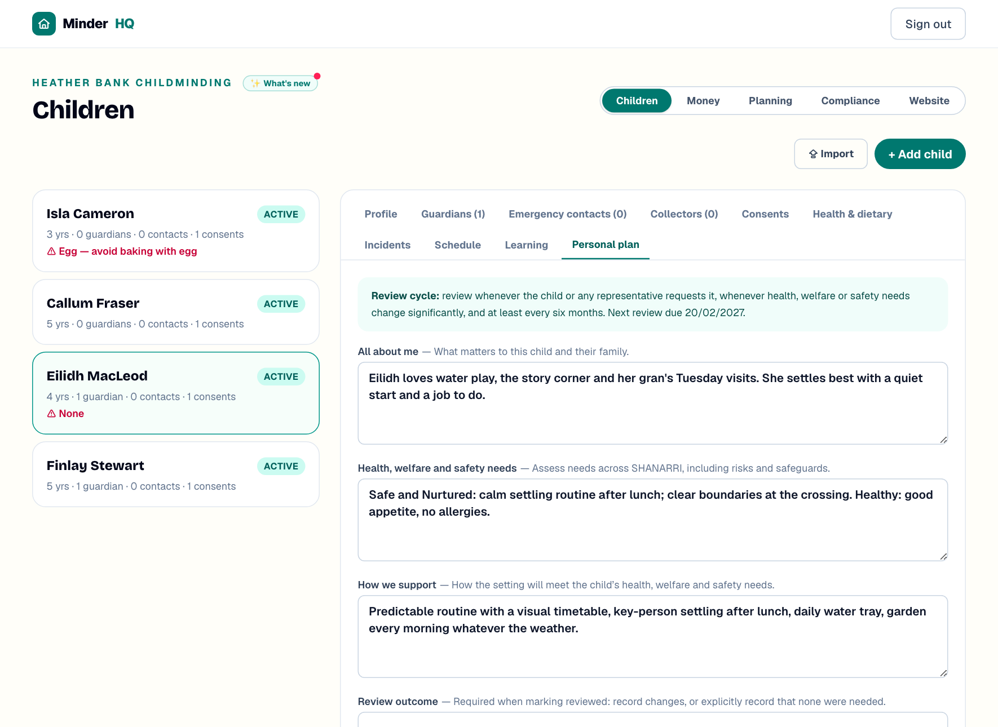Click '4 yrs · 1 guardian' details line
This screenshot has width=998, height=727.
coord(141,397)
